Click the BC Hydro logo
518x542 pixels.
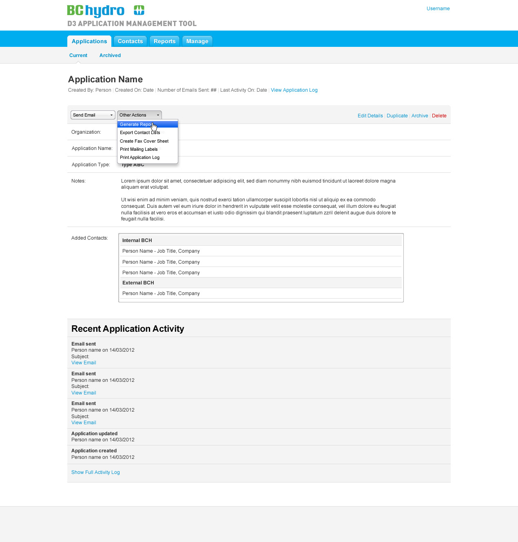tap(106, 11)
